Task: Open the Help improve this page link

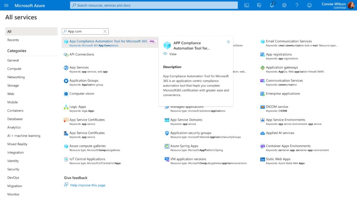Action: click(88, 185)
